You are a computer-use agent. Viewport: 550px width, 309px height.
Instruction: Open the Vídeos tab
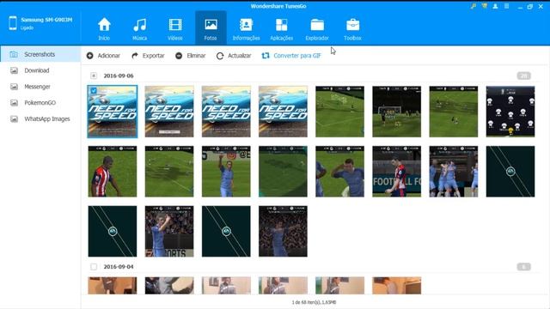[175, 28]
